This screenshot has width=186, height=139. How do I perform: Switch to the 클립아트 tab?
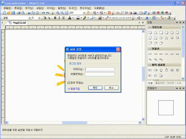pos(160,83)
